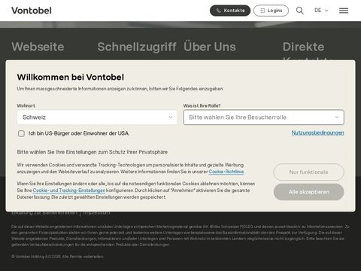361x271 pixels.
Task: Open Cookie- und Tracking-Einstellungen link
Action: (69, 190)
